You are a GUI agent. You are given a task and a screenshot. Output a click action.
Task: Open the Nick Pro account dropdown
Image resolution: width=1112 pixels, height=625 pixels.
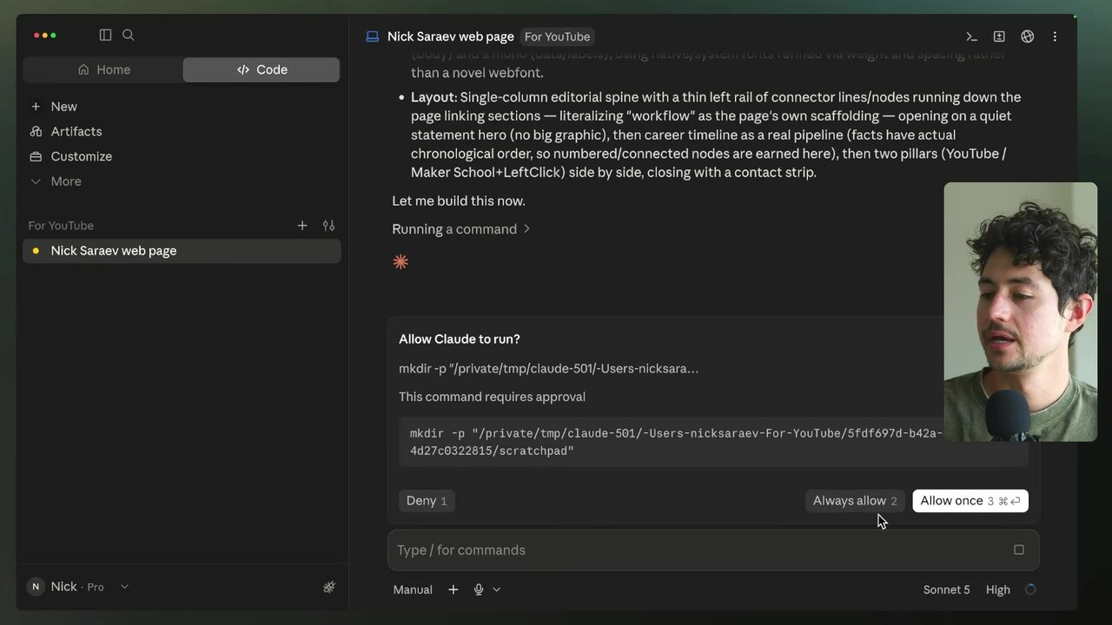(x=78, y=587)
